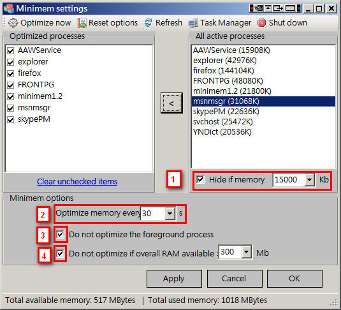Close the Minimem settings window
341x310 pixels.
331,8
